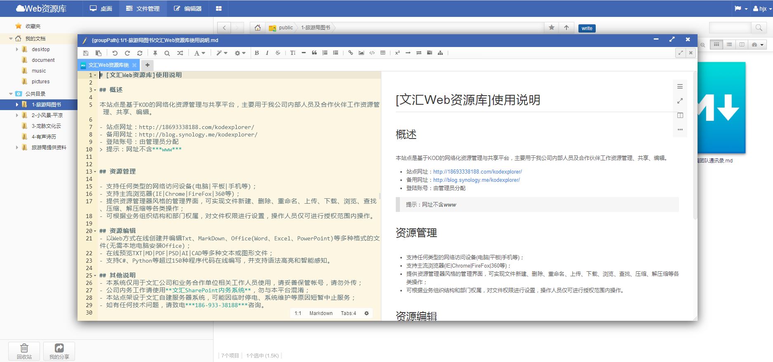
Task: Switch file manager to list view
Action: tap(729, 45)
